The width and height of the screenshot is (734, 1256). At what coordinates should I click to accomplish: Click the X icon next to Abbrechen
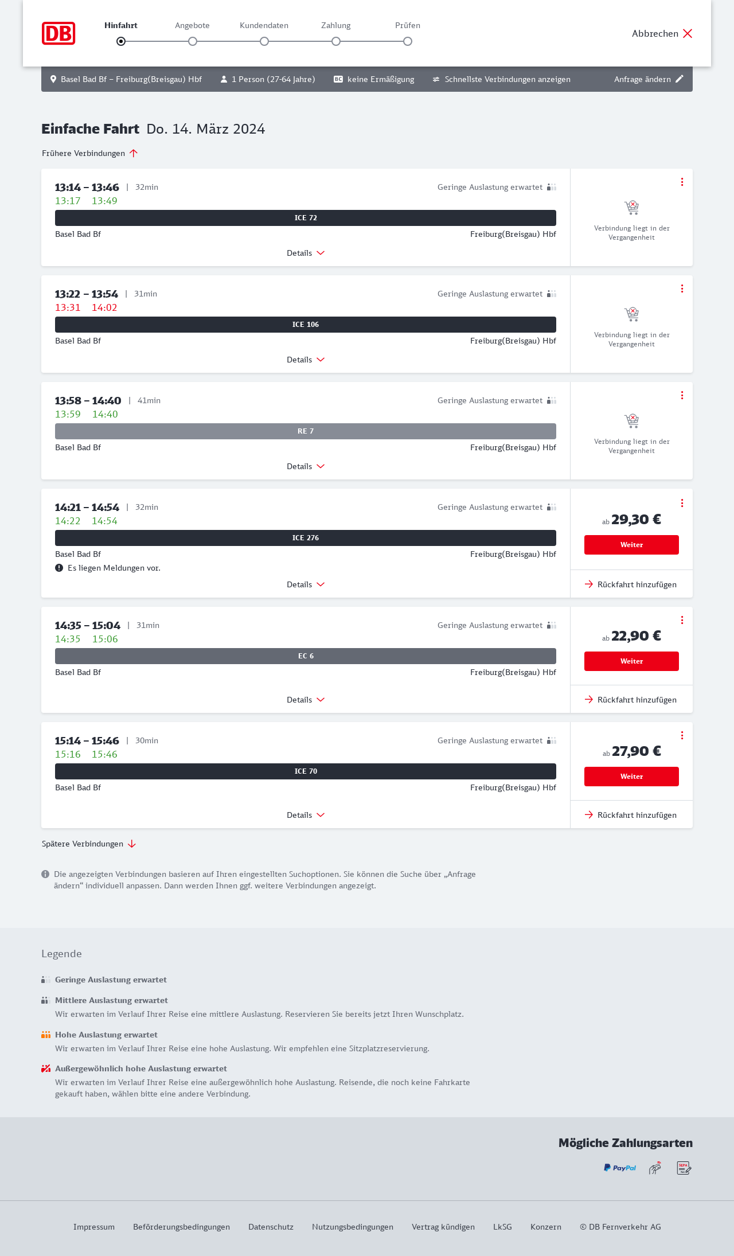[x=688, y=33]
